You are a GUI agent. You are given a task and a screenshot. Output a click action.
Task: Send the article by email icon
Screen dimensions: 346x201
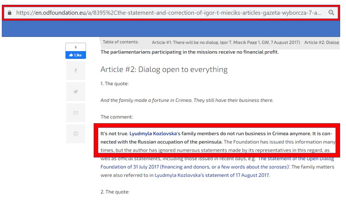click(76, 113)
